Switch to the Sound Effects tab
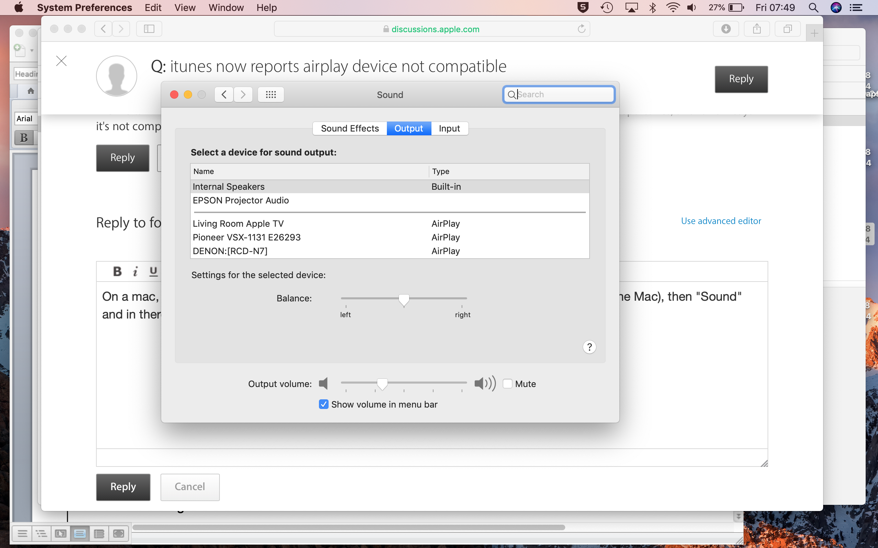 coord(350,128)
